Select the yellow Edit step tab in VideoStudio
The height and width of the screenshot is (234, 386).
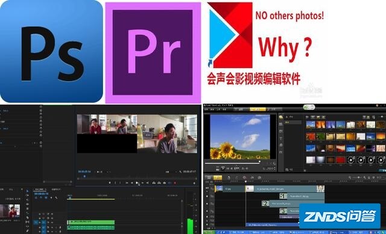click(258, 109)
